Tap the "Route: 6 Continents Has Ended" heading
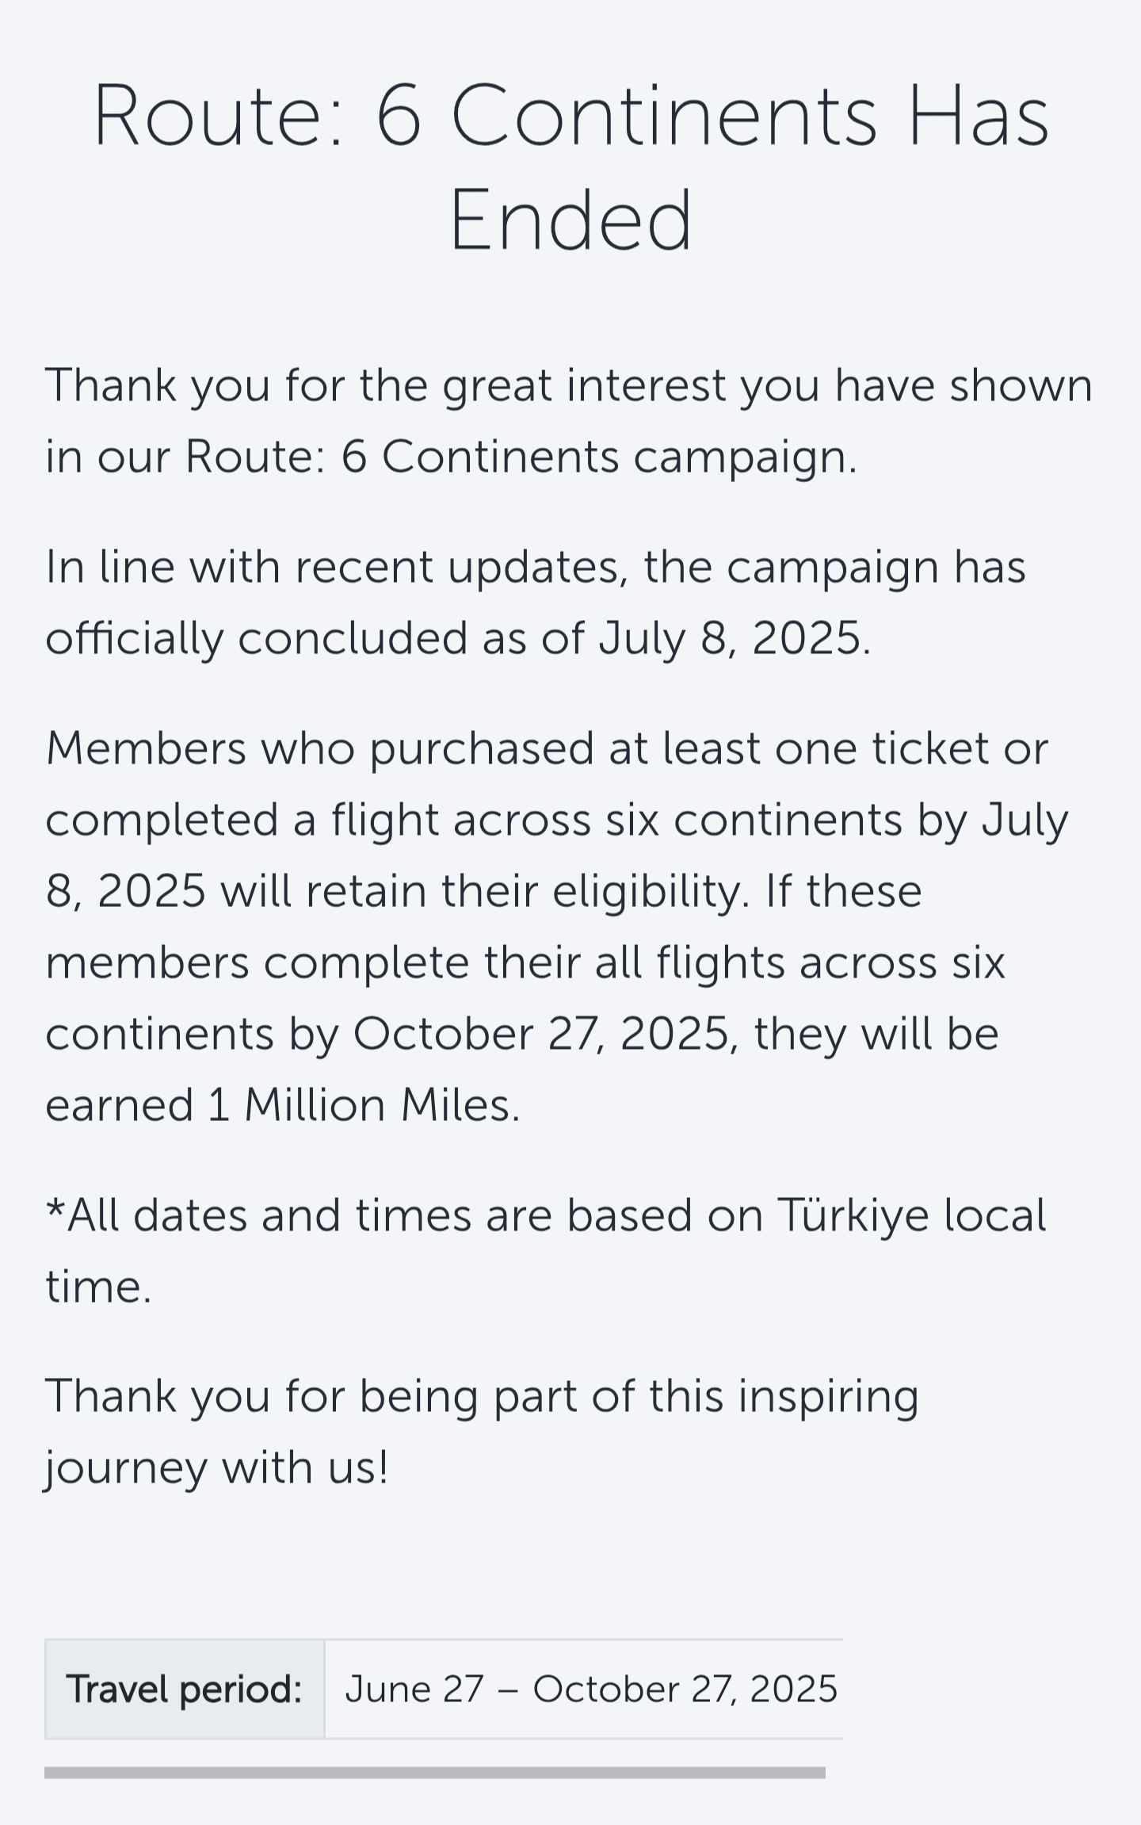 [570, 167]
